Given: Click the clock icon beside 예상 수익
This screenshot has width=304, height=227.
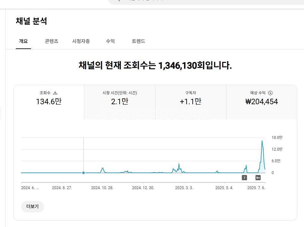Looking at the screenshot, I should 270,93.
